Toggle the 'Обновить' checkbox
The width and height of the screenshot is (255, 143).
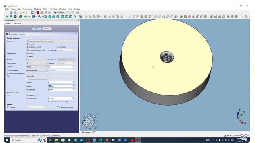point(58,47)
